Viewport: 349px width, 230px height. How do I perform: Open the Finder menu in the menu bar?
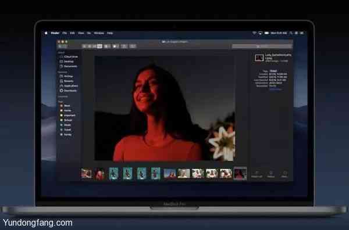point(55,33)
